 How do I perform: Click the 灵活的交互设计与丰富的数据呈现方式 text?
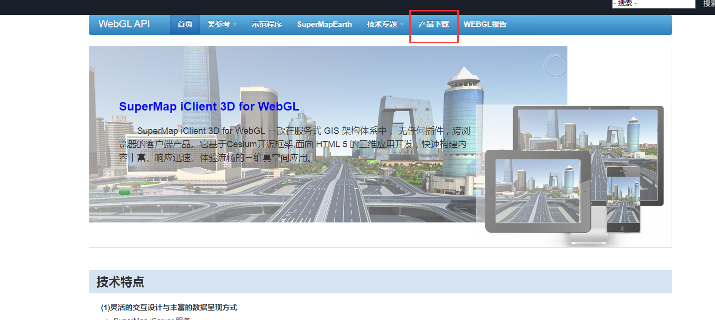click(169, 308)
